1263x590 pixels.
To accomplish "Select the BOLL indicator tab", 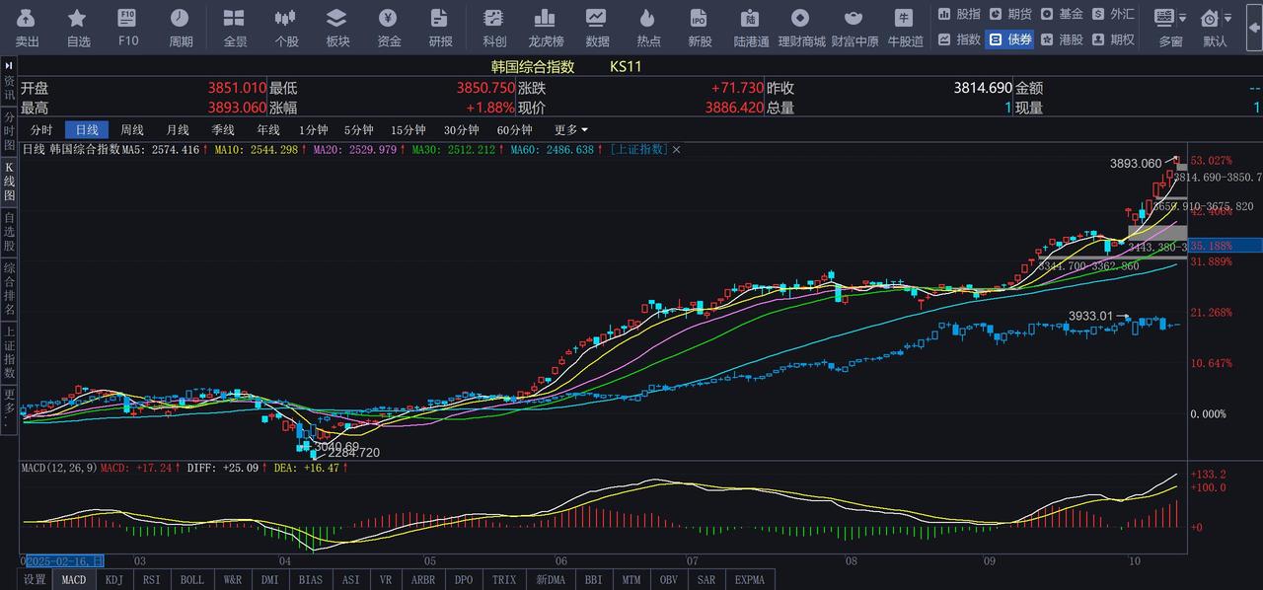I will (192, 580).
